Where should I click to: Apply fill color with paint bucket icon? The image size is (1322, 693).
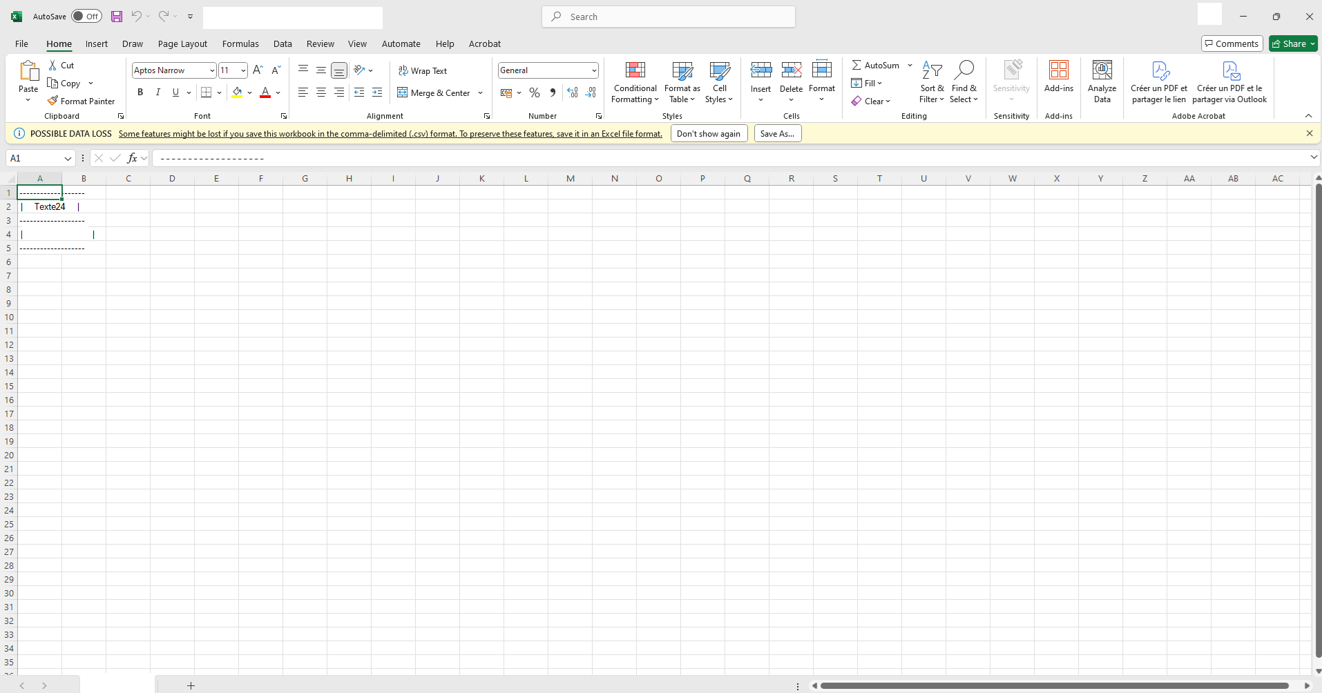(237, 92)
